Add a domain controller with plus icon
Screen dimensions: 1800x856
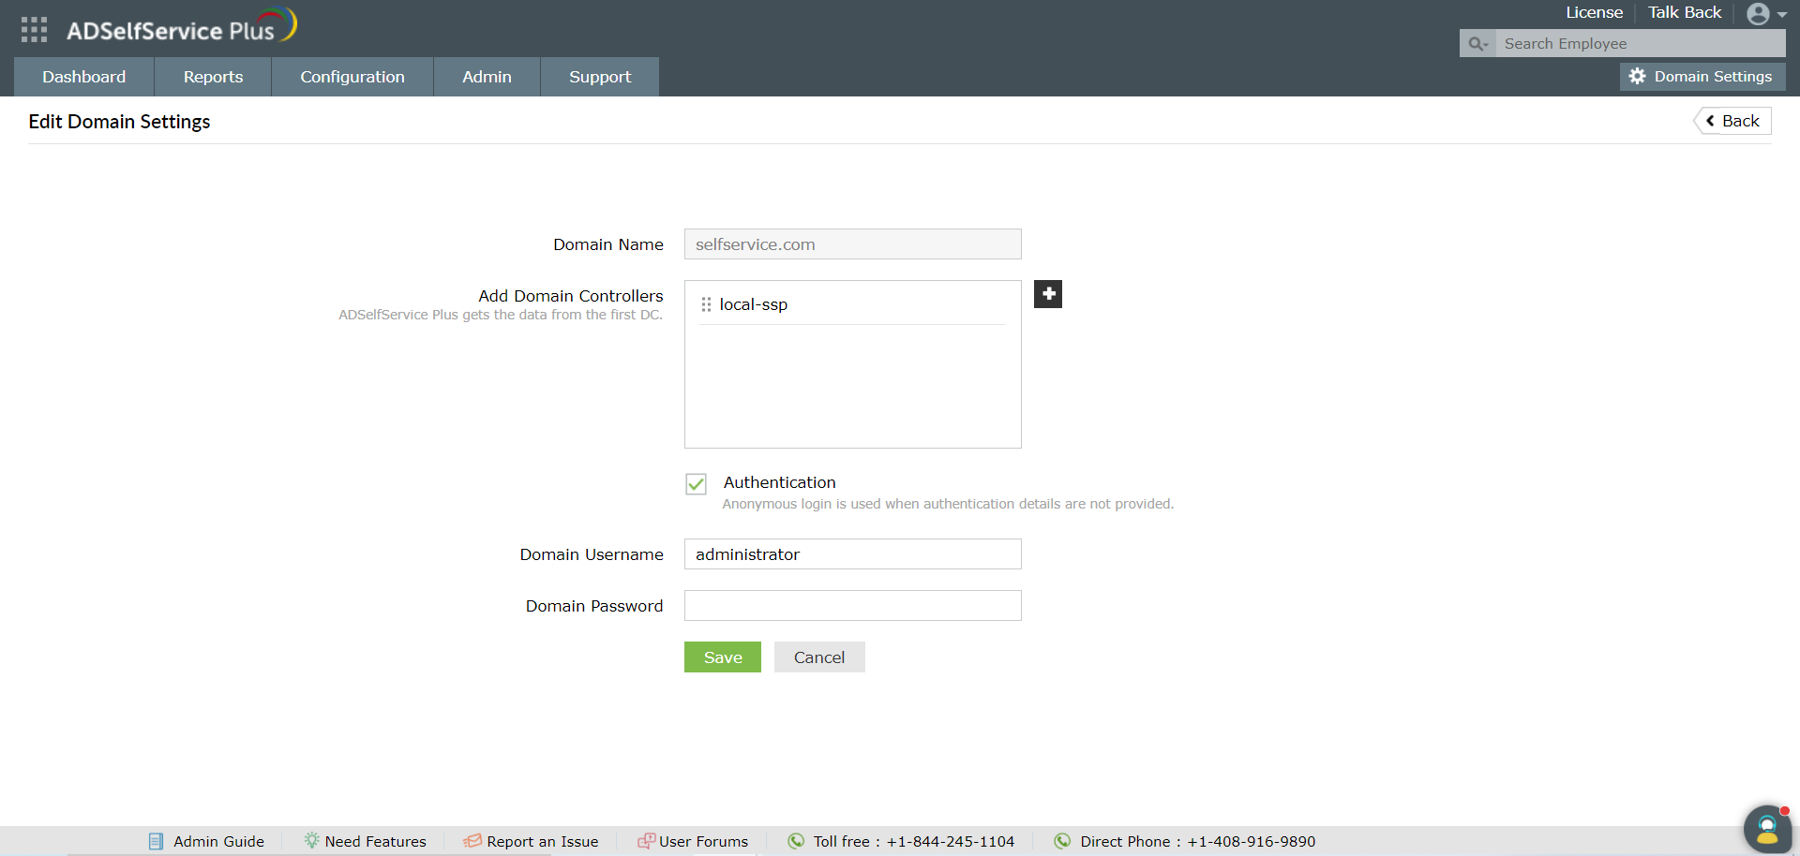pyautogui.click(x=1048, y=294)
